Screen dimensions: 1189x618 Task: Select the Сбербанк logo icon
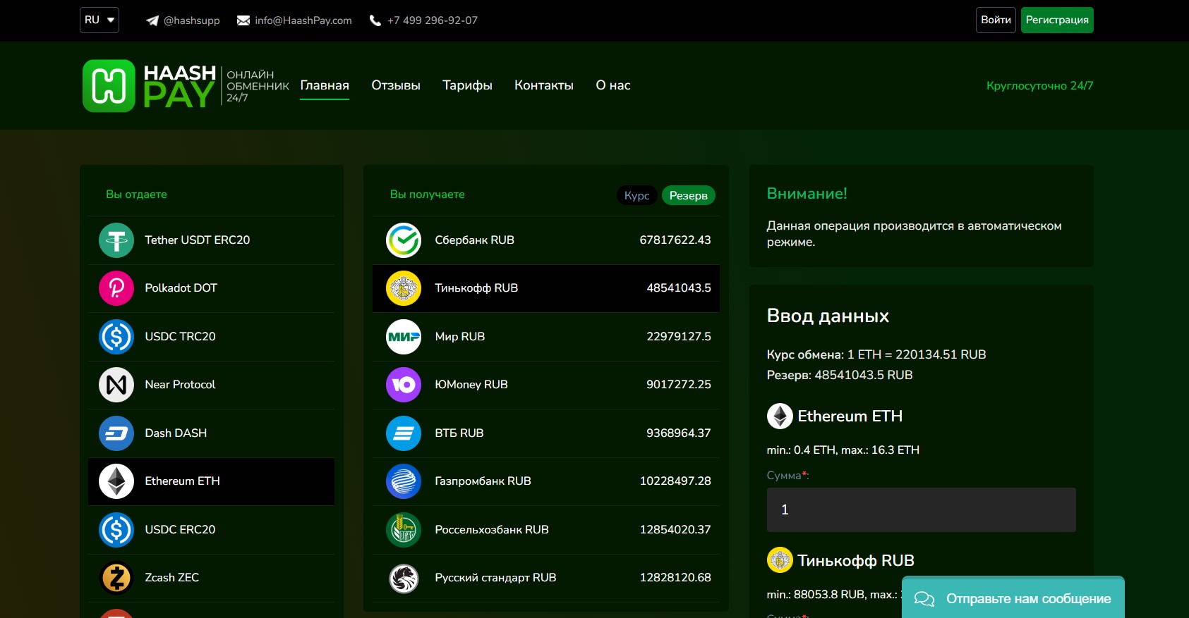(404, 240)
